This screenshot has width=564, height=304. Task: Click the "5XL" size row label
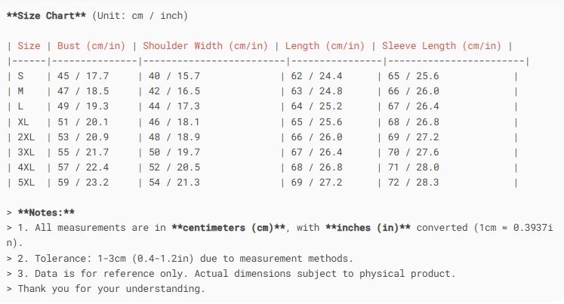[x=26, y=183]
